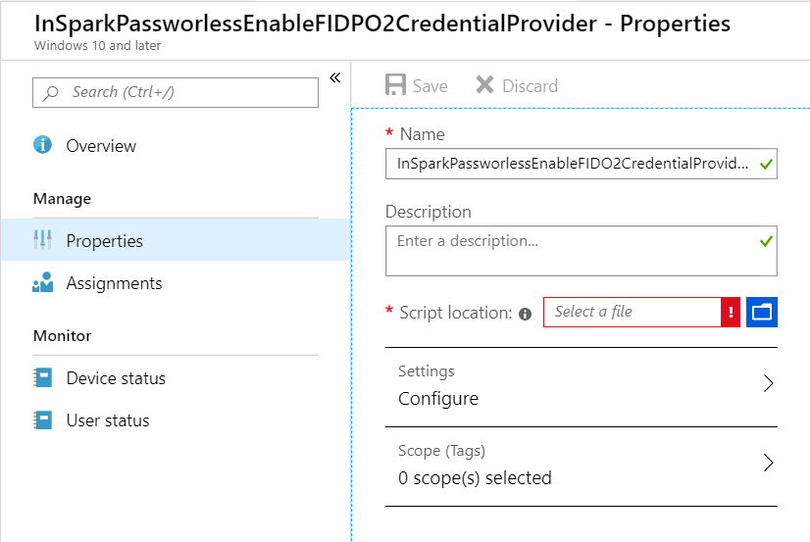
Task: Open Device status under Monitor
Action: (116, 378)
